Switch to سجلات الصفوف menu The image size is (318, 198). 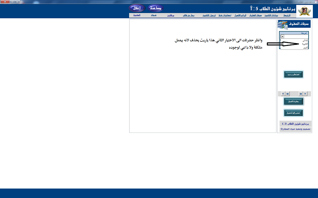click(x=266, y=15)
